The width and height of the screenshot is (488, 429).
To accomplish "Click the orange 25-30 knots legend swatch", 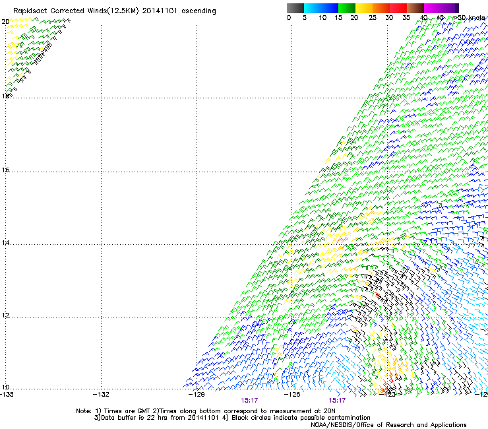I will point(381,8).
